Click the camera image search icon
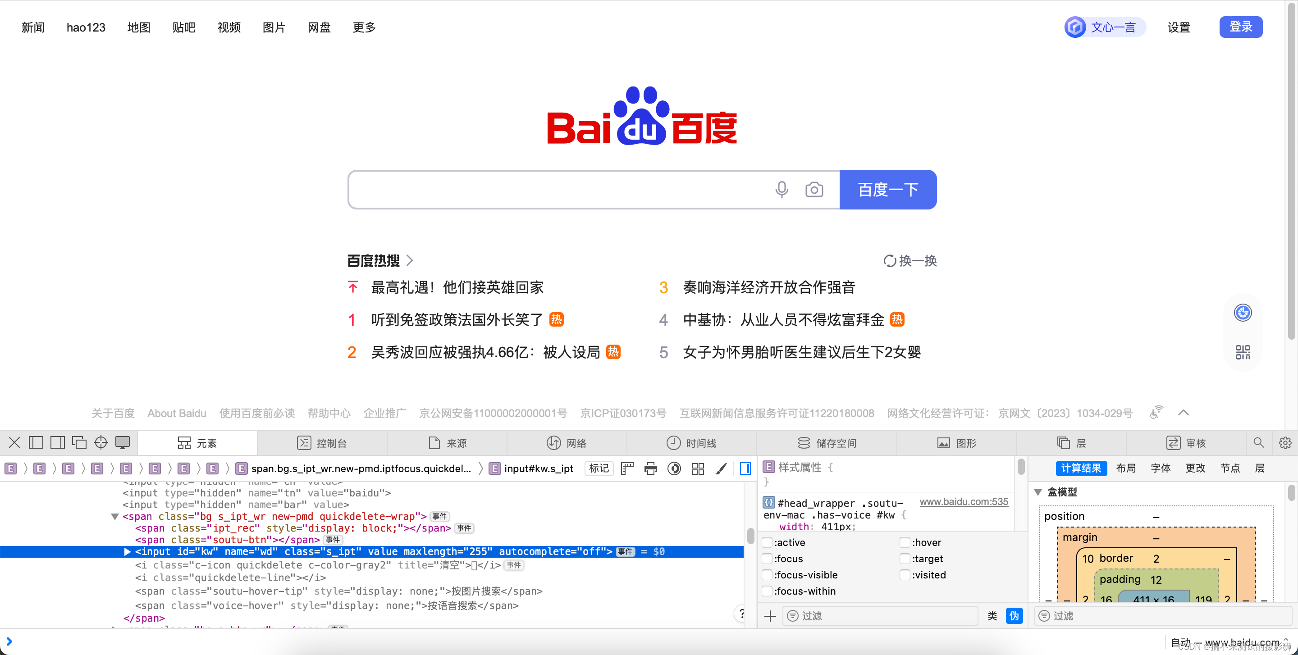This screenshot has width=1298, height=655. tap(814, 189)
